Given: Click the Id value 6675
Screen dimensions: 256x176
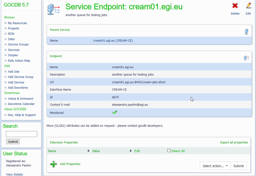Looking at the screenshot, I should pyautogui.click(x=115, y=97).
